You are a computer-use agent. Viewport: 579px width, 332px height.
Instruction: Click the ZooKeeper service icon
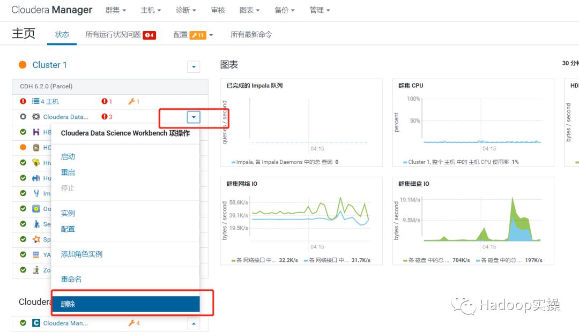click(36, 270)
